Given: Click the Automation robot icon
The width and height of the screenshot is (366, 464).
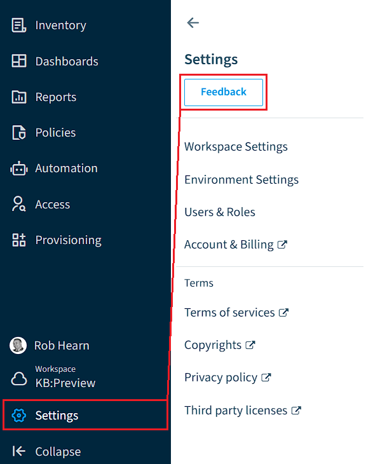Looking at the screenshot, I should pyautogui.click(x=19, y=168).
